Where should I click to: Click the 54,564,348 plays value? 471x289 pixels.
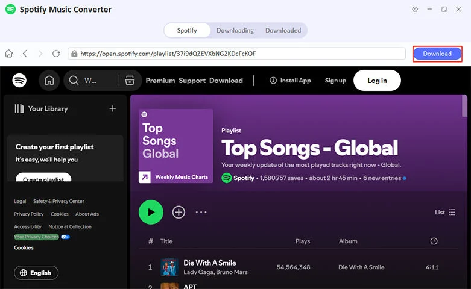pos(293,267)
